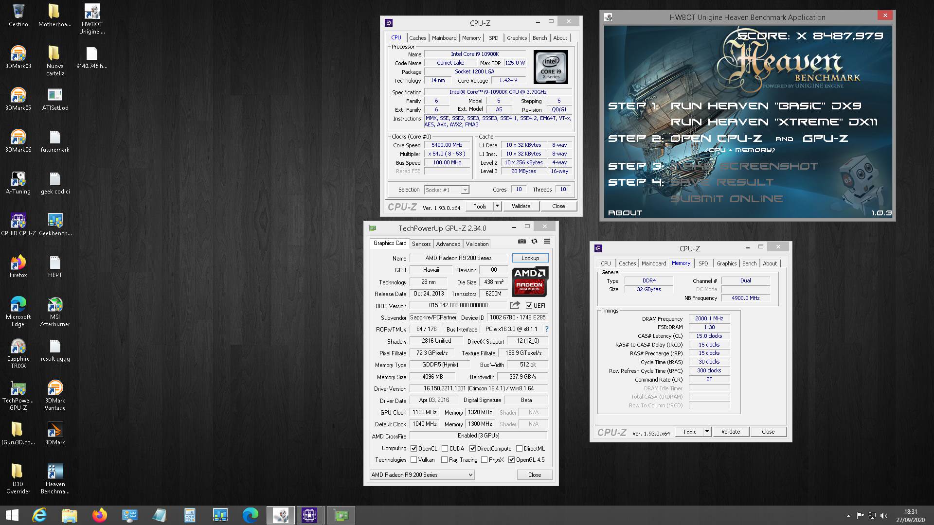Launch MSI Afterburner desktop shortcut

[55, 312]
